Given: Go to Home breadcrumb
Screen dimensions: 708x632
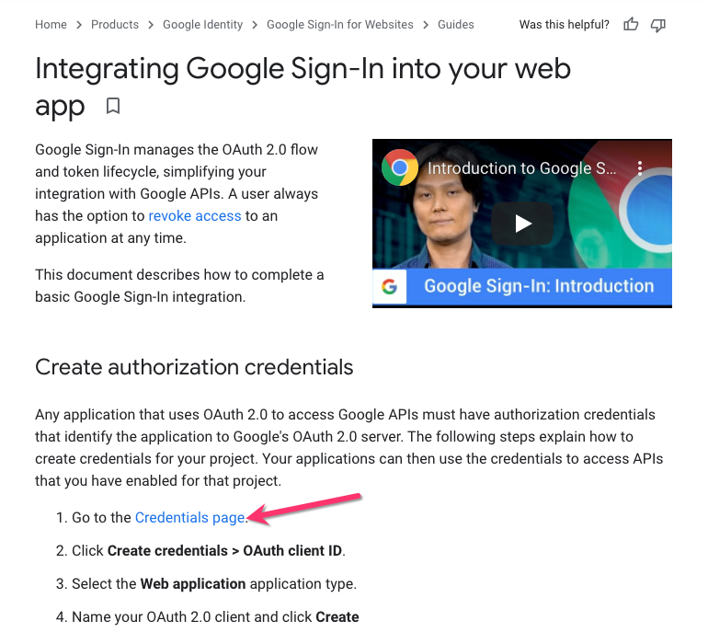Looking at the screenshot, I should coord(51,25).
